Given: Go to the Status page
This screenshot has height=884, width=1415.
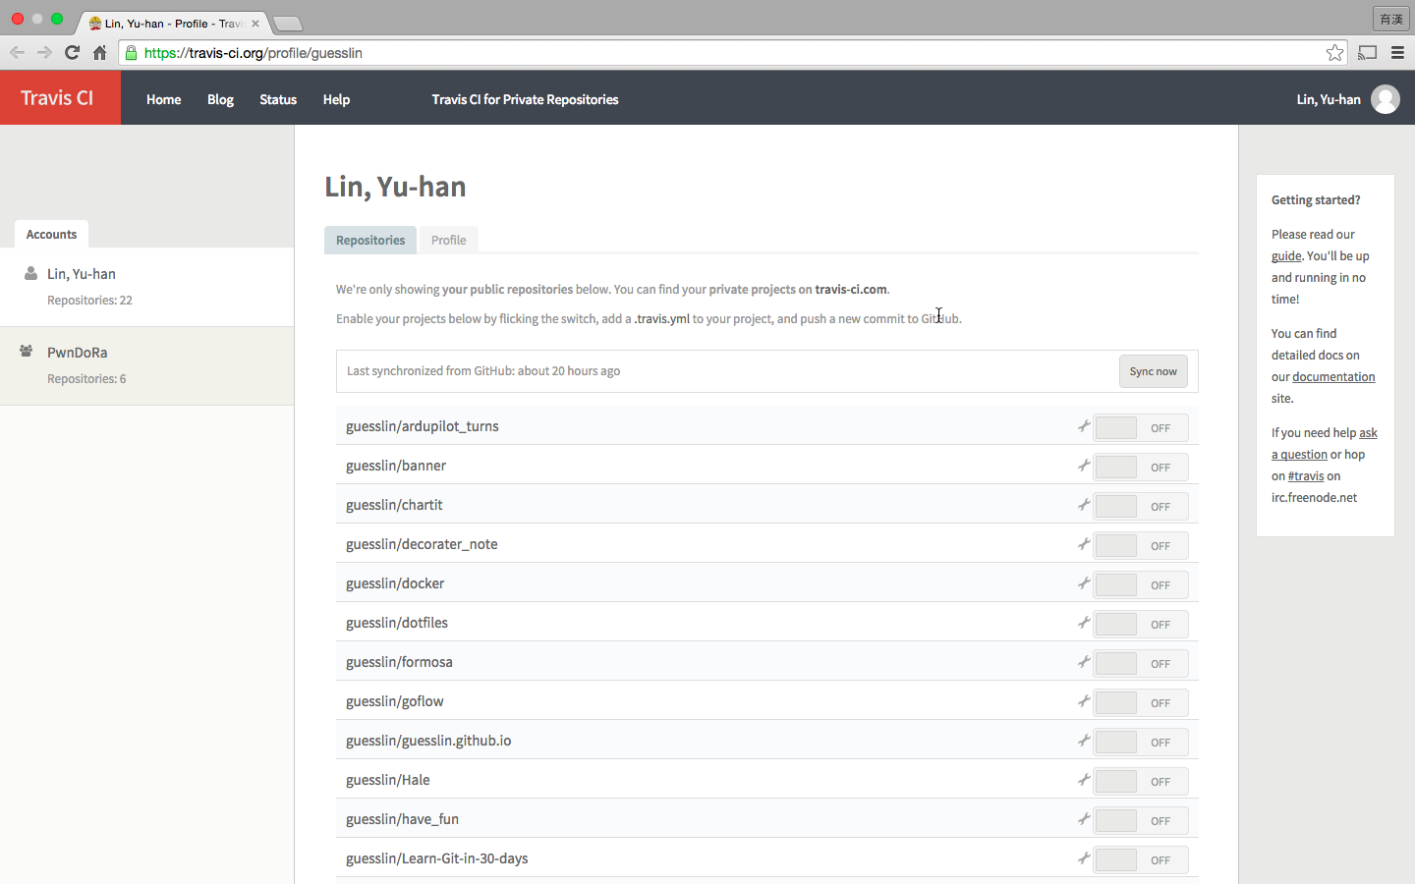Looking at the screenshot, I should point(278,99).
